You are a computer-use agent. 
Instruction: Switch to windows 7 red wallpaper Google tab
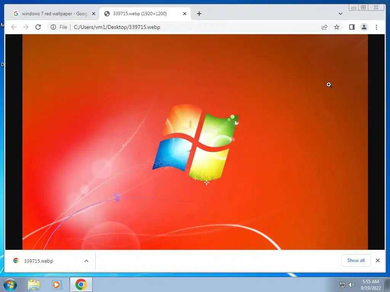[54, 14]
